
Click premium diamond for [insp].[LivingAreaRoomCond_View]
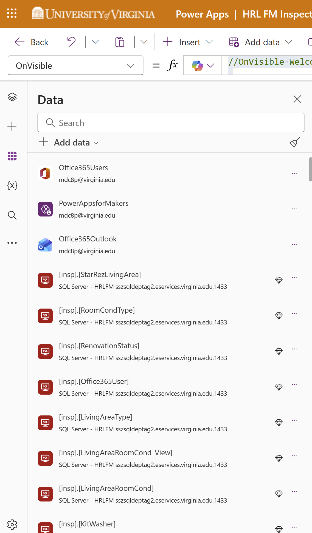tap(279, 458)
